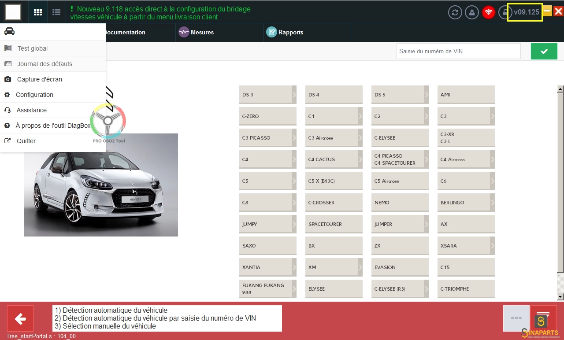Click the Tree_startPortal.s status text
The width and height of the screenshot is (564, 340).
pyautogui.click(x=41, y=336)
